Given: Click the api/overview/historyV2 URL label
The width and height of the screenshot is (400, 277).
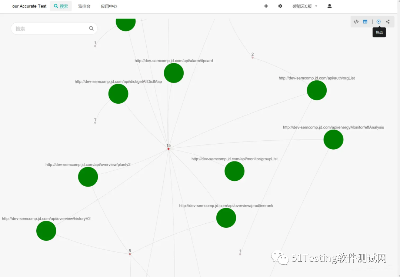Looking at the screenshot, I should click(x=46, y=218).
